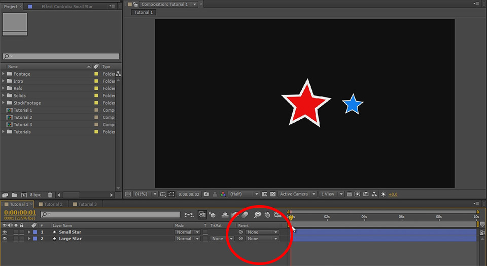Viewport: 487px width, 266px height.
Task: Open the composition flowchart icon in the viewer
Action: tap(374, 194)
